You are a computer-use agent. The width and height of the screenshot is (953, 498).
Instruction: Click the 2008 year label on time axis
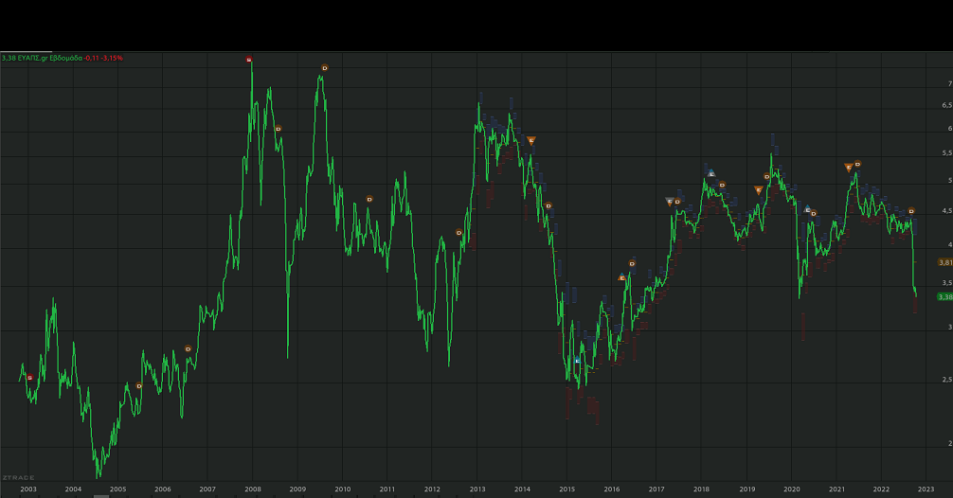pos(253,489)
